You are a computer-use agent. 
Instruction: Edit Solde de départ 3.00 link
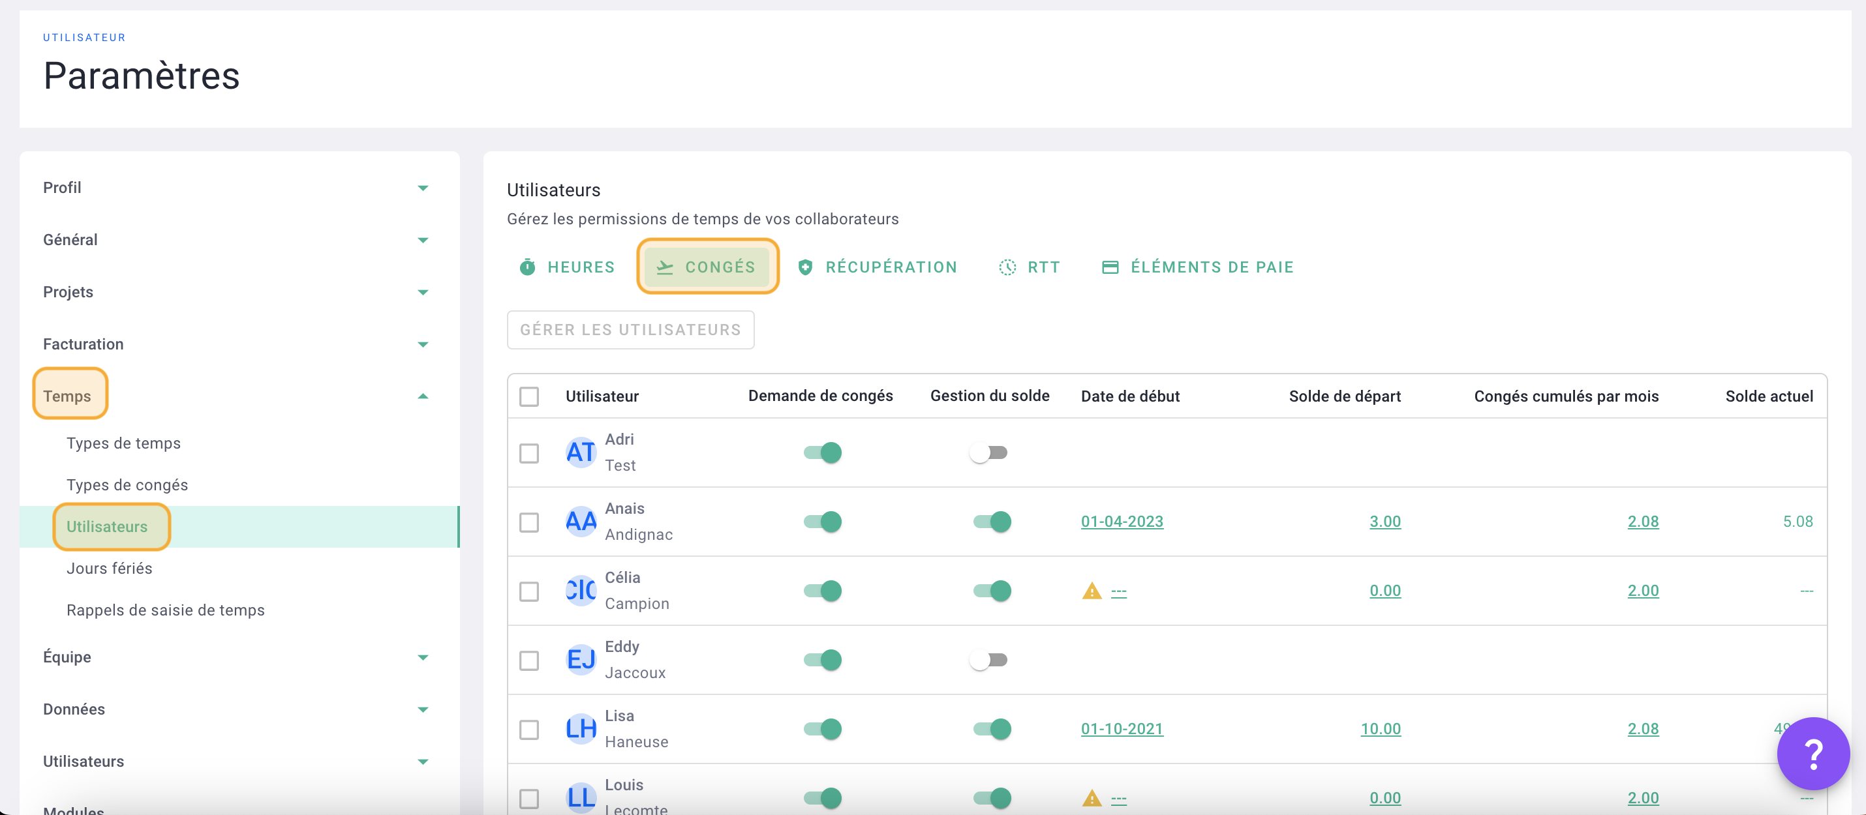(1385, 522)
